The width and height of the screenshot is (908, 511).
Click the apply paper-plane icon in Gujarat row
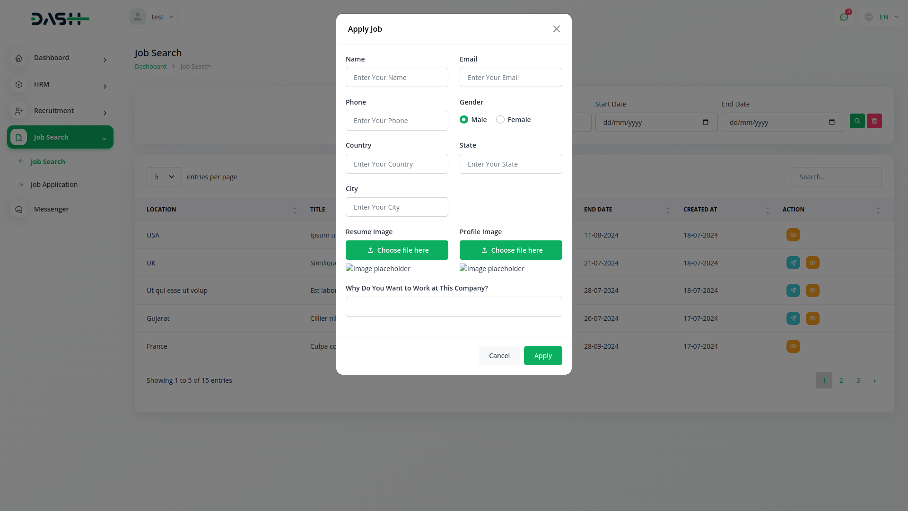coord(793,318)
